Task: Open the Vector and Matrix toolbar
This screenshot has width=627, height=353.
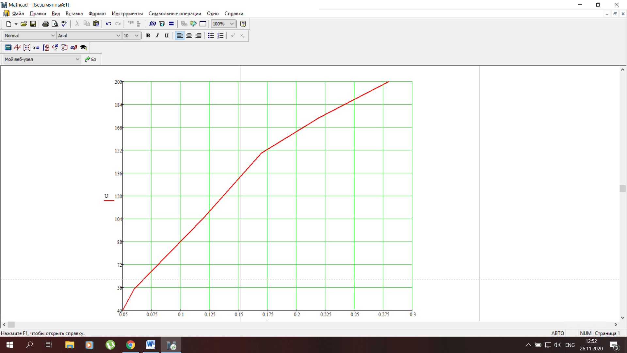Action: click(x=27, y=47)
